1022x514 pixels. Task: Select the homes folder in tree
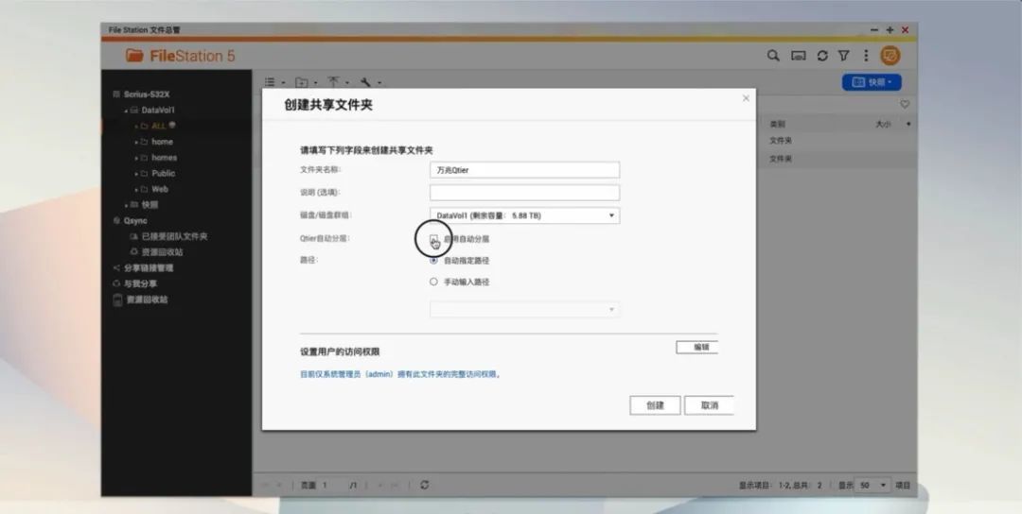(165, 158)
